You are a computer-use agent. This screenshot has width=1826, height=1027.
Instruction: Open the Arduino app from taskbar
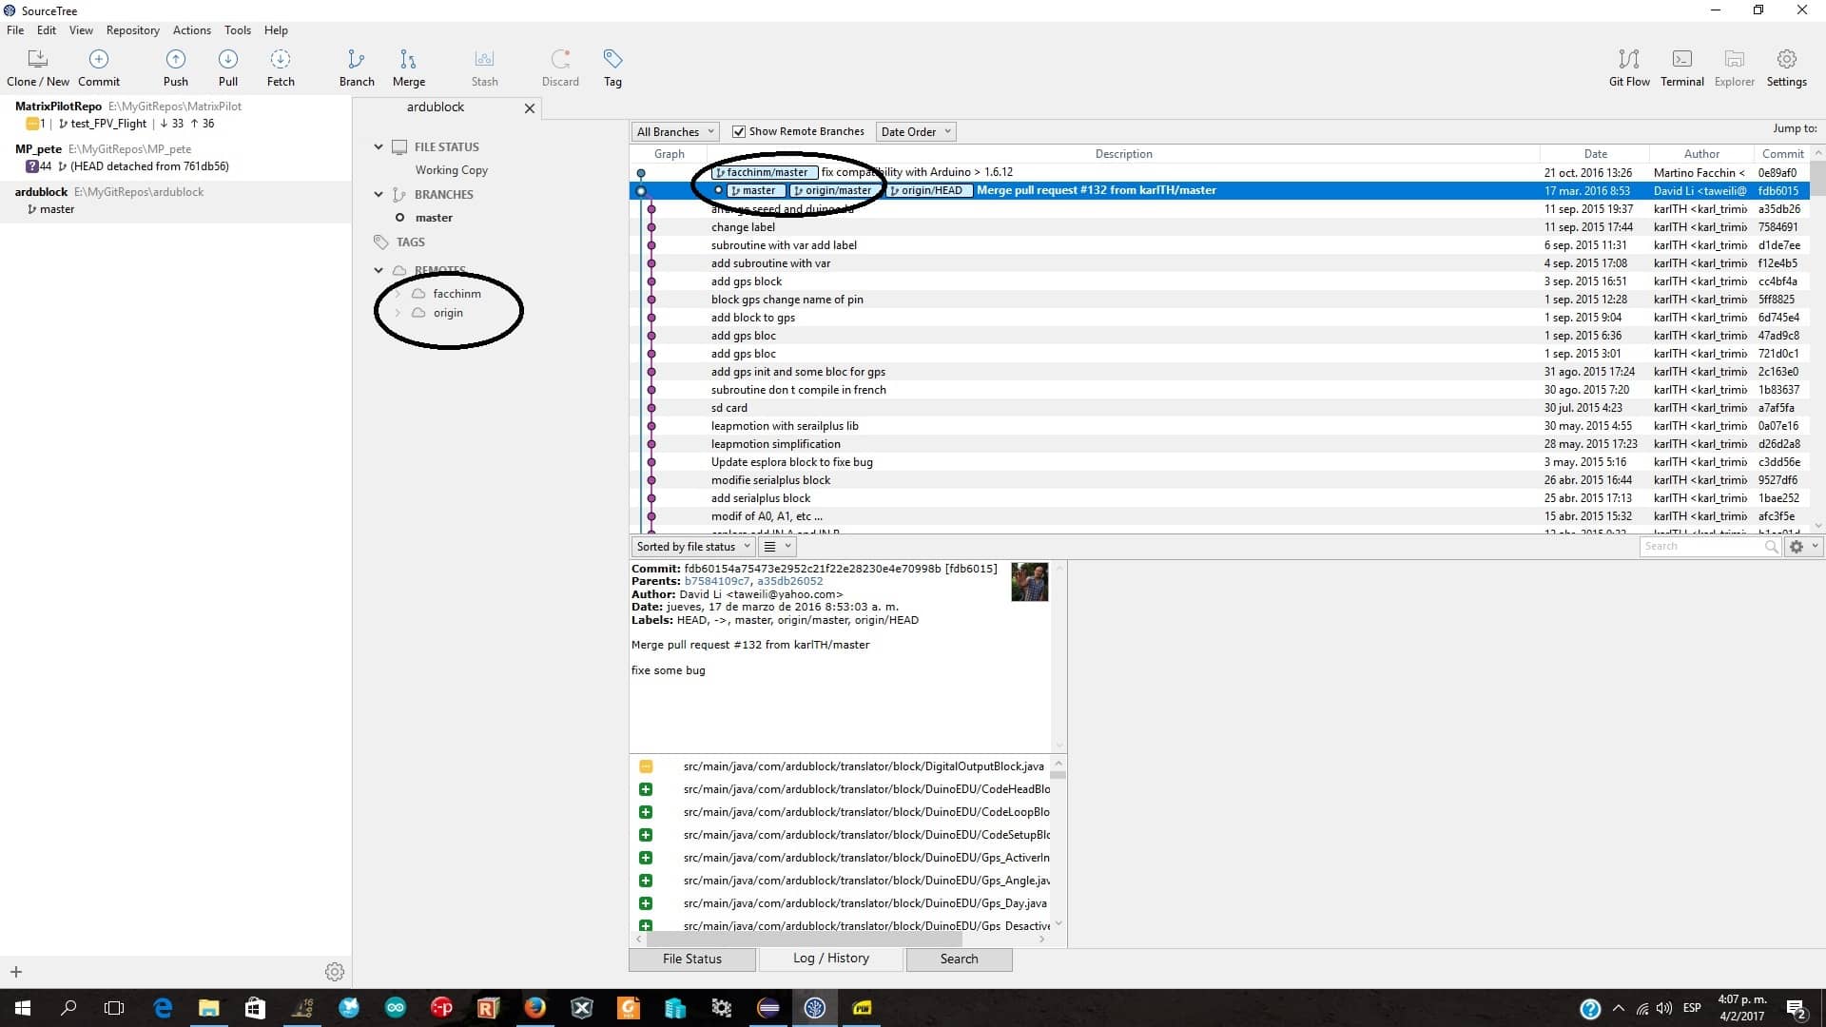pos(395,1008)
